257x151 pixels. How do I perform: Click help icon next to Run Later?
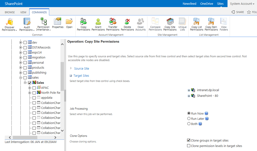(x=207, y=119)
